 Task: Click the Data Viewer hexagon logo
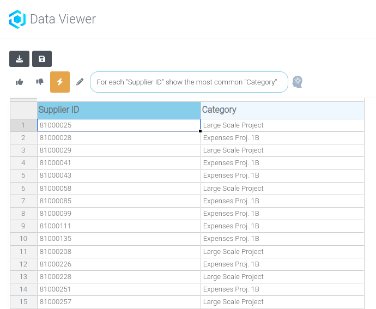[x=17, y=20]
